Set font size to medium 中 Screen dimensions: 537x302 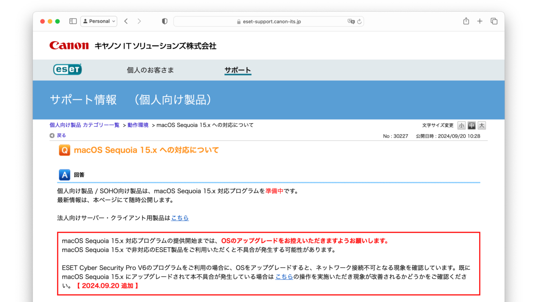[x=472, y=125]
